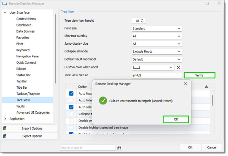Select Advanced UI Categories in tree
Viewport: 228px width, 156px height.
coord(33,112)
